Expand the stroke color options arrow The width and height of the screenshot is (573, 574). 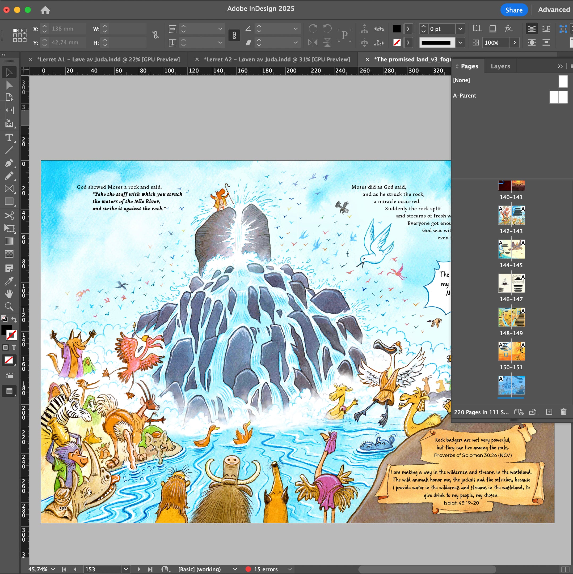click(x=408, y=42)
